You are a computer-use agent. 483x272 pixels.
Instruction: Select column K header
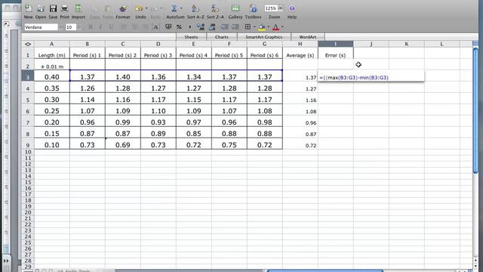(x=407, y=44)
